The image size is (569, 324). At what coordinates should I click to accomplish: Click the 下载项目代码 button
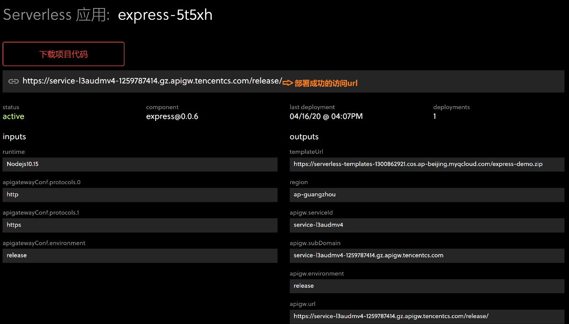pos(63,54)
